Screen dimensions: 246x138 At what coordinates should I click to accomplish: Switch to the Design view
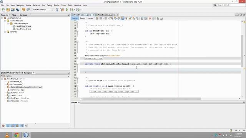[83, 18]
